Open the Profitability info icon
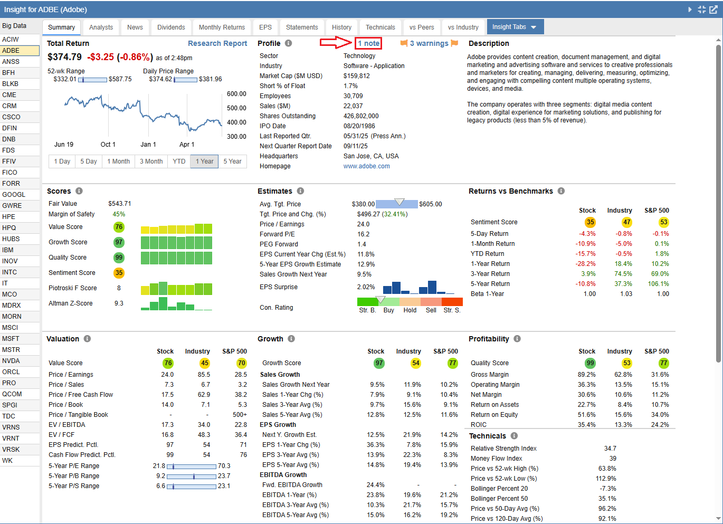Viewport: 723px width, 524px height. click(x=517, y=339)
